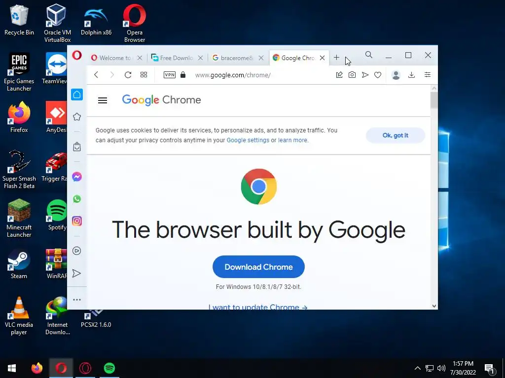
Task: Open the Google settings link
Action: coord(248,140)
